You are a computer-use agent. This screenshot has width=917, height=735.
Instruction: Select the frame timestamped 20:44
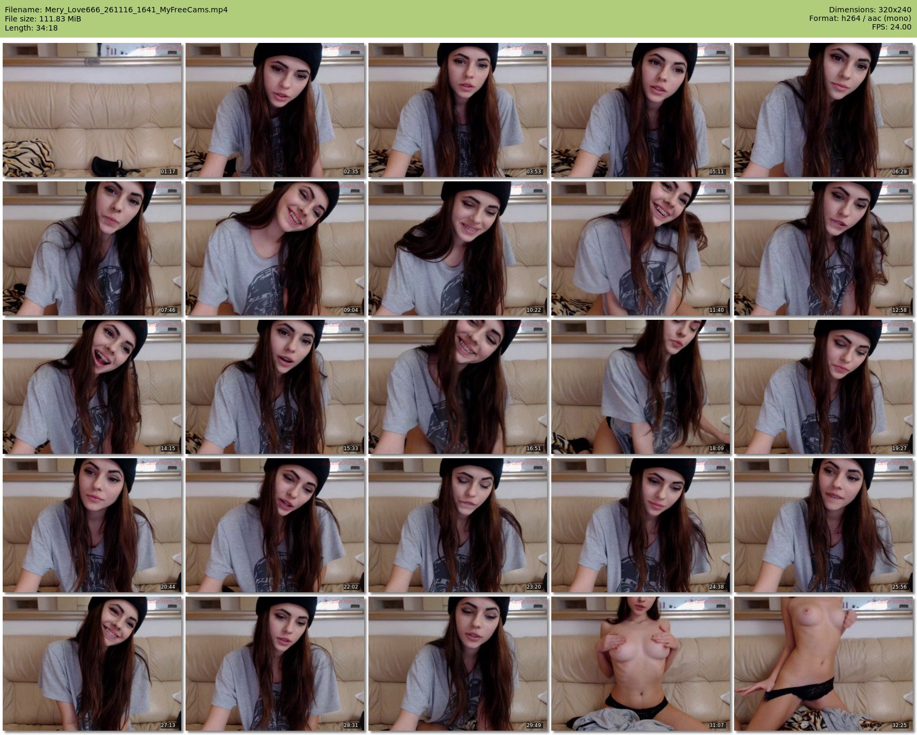(x=92, y=525)
